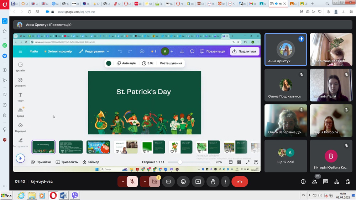Open meeting details info icon
The image size is (356, 200).
click(x=303, y=182)
